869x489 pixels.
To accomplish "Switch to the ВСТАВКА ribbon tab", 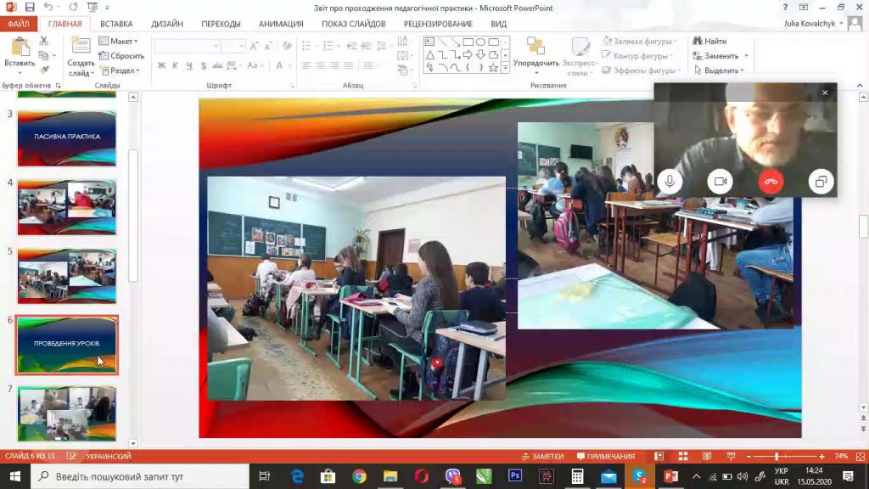I will [x=116, y=24].
